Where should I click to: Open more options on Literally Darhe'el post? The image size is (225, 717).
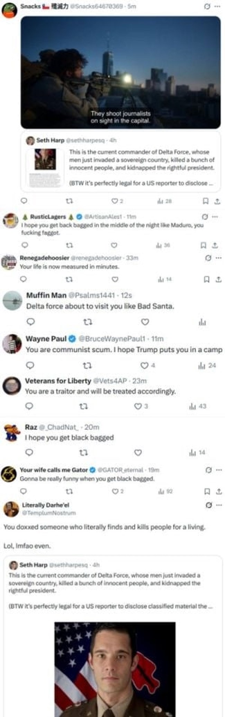(219, 505)
